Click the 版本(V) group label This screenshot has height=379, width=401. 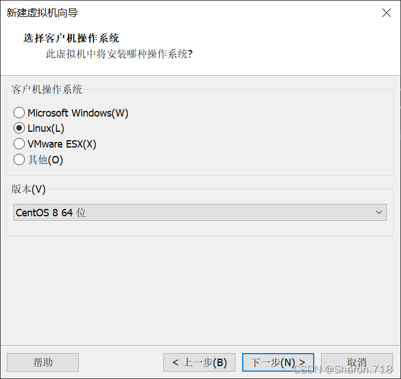pos(28,189)
